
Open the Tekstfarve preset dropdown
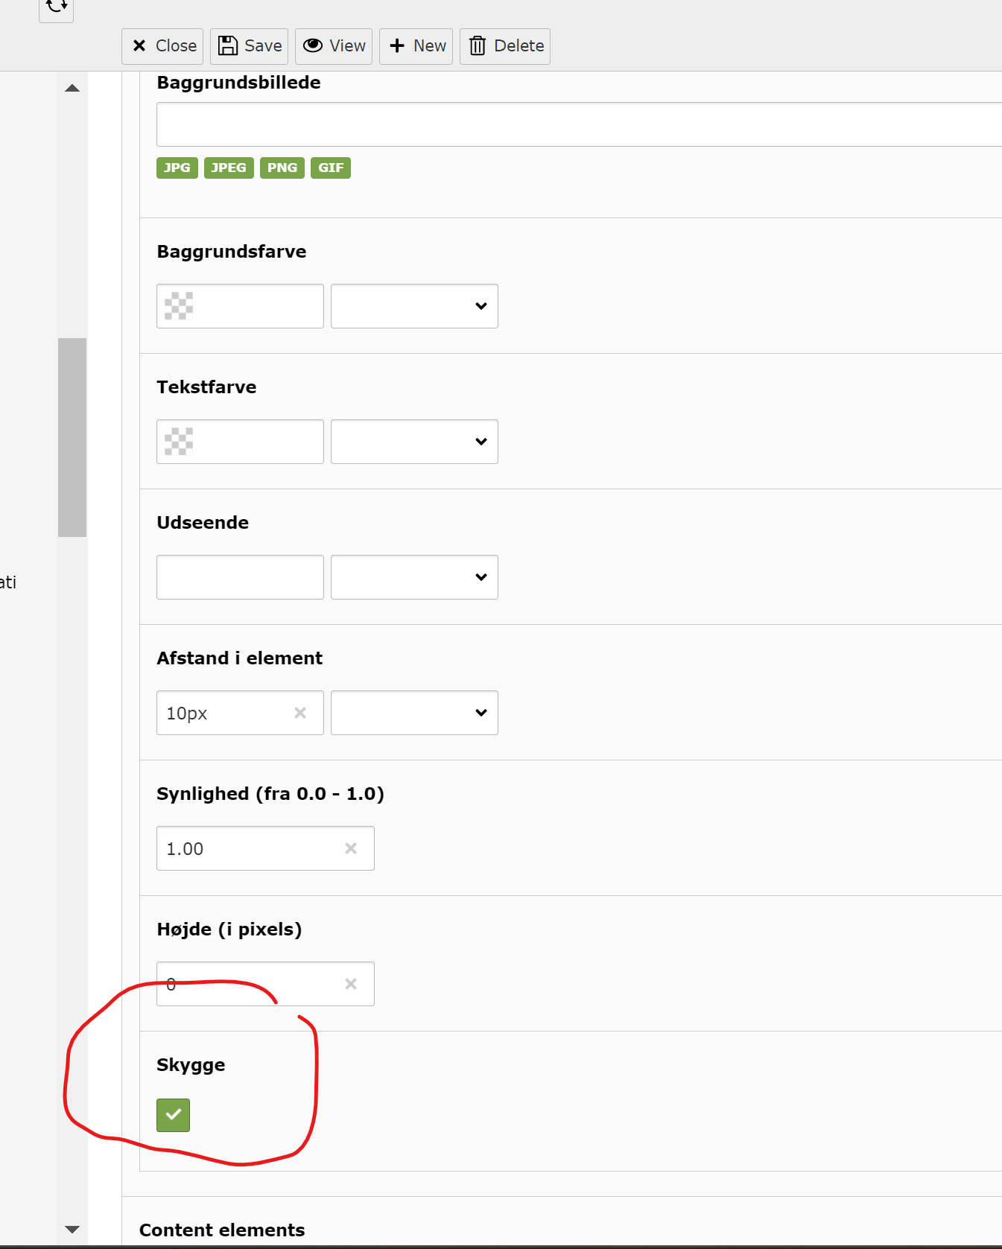tap(414, 442)
